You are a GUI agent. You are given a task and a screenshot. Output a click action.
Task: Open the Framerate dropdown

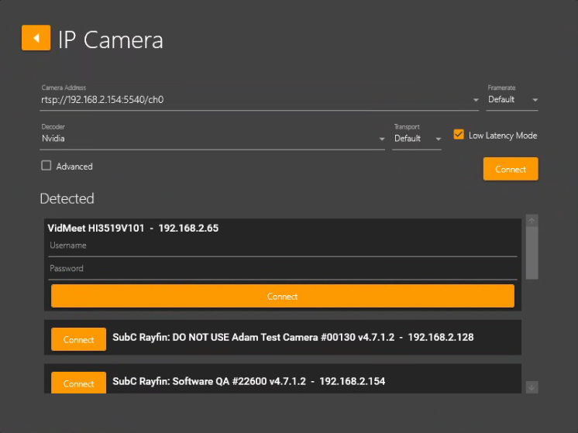[512, 100]
